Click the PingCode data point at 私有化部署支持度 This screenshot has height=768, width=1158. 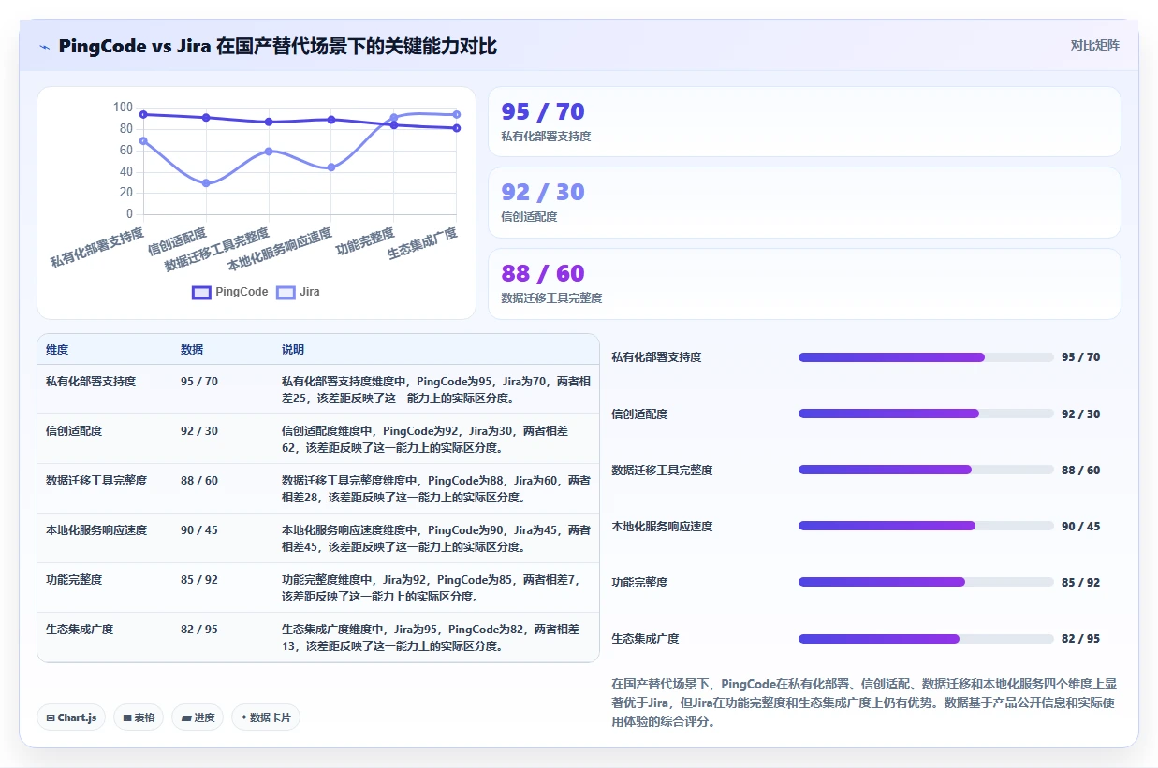point(143,114)
